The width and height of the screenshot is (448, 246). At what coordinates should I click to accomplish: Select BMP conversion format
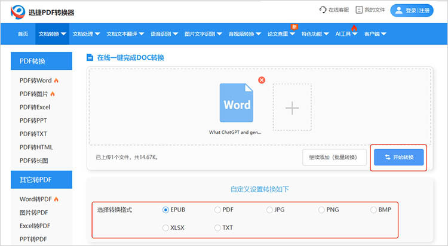pyautogui.click(x=373, y=210)
